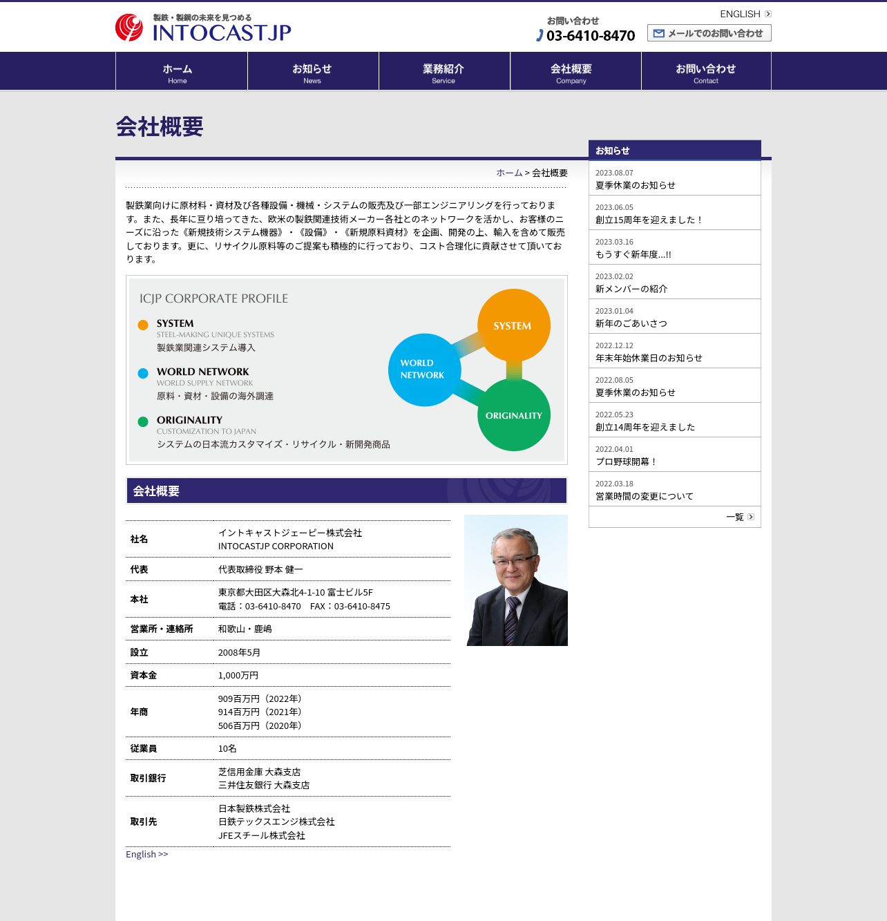The height and width of the screenshot is (921, 887).
Task: Click 三井住友銀行 大森支店 bank text
Action: tap(264, 785)
